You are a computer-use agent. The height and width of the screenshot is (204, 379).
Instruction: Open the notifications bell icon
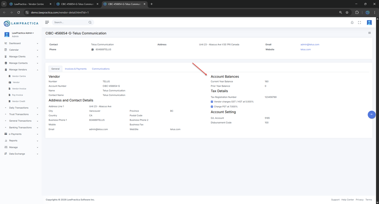[352, 22]
